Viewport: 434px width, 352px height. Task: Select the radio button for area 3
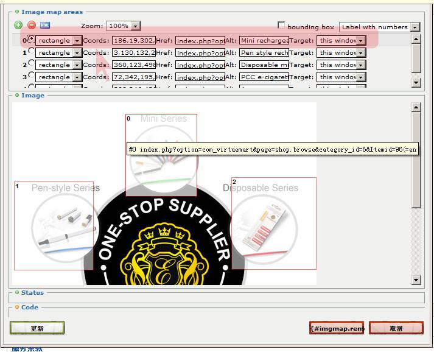[32, 75]
